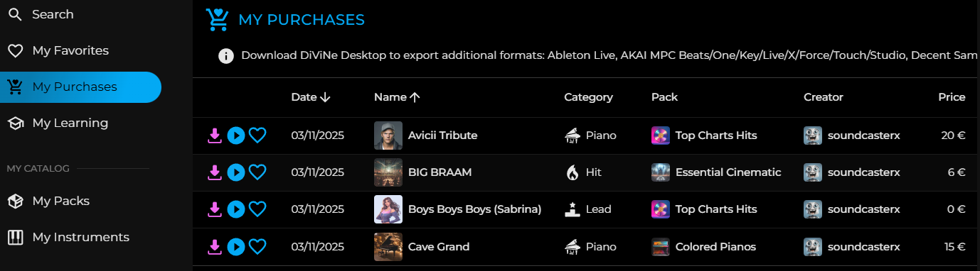This screenshot has height=271, width=980.
Task: Click the info icon beside download notice
Action: [x=226, y=55]
